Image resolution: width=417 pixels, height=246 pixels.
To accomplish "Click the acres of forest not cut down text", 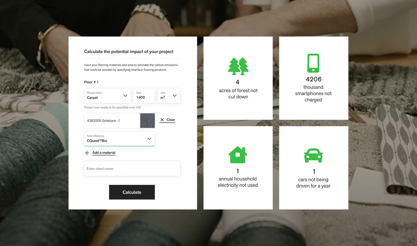I will click(238, 94).
